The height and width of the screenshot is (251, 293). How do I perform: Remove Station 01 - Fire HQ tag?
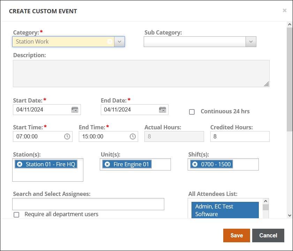(x=20, y=164)
